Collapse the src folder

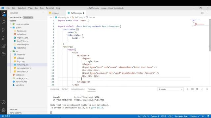pos(27,51)
